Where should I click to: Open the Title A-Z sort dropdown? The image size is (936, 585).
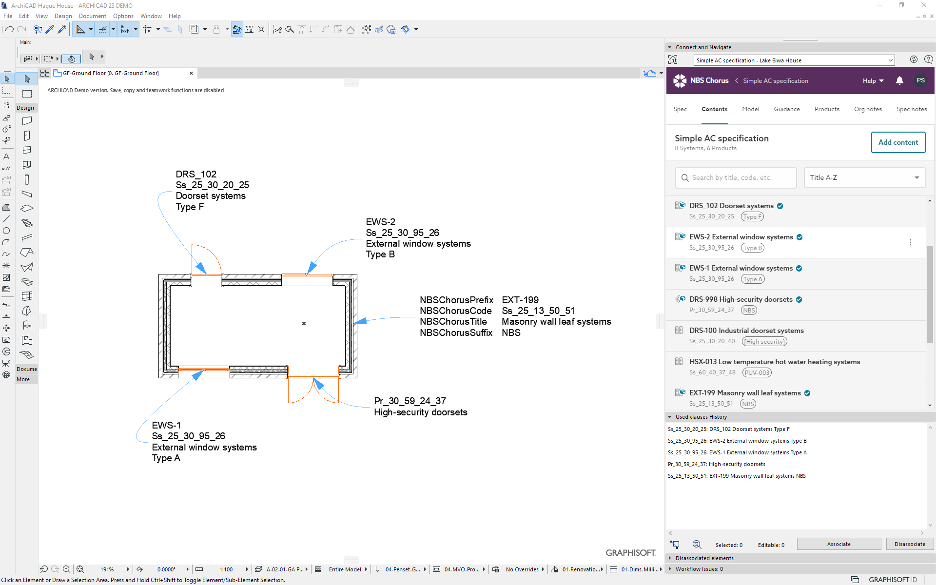click(x=864, y=177)
